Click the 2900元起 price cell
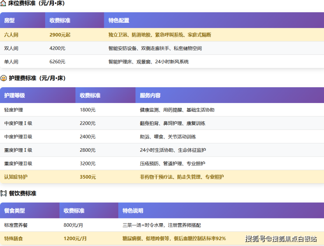 tap(60, 35)
